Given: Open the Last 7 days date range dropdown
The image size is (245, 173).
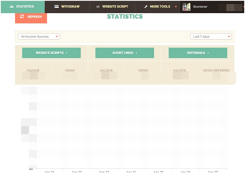Looking at the screenshot, I should pyautogui.click(x=211, y=37).
